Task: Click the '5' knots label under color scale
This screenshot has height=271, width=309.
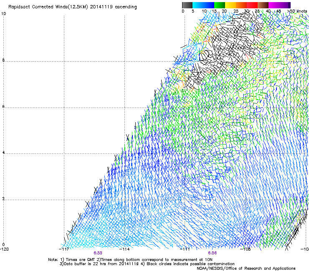Action: click(x=193, y=11)
